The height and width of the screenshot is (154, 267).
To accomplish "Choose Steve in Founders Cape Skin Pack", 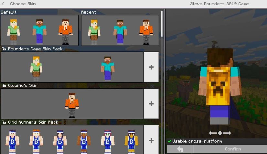I will (107, 69).
